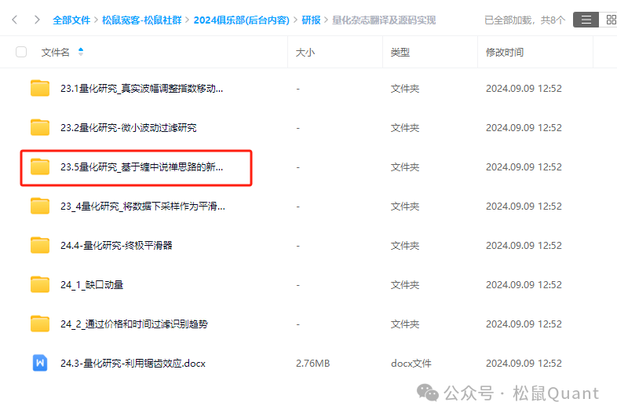Click the Word icon of 24.3 docx
The image size is (617, 417).
(x=40, y=363)
